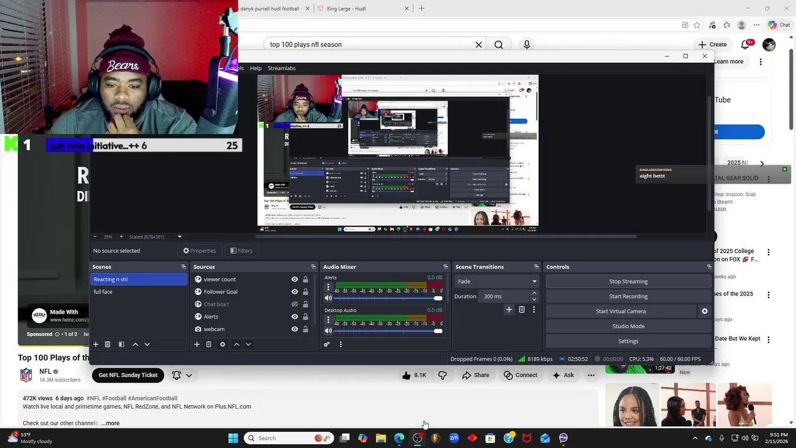Open the Audio Mixer bottom three-dot menu
This screenshot has height=448, width=796.
point(340,344)
